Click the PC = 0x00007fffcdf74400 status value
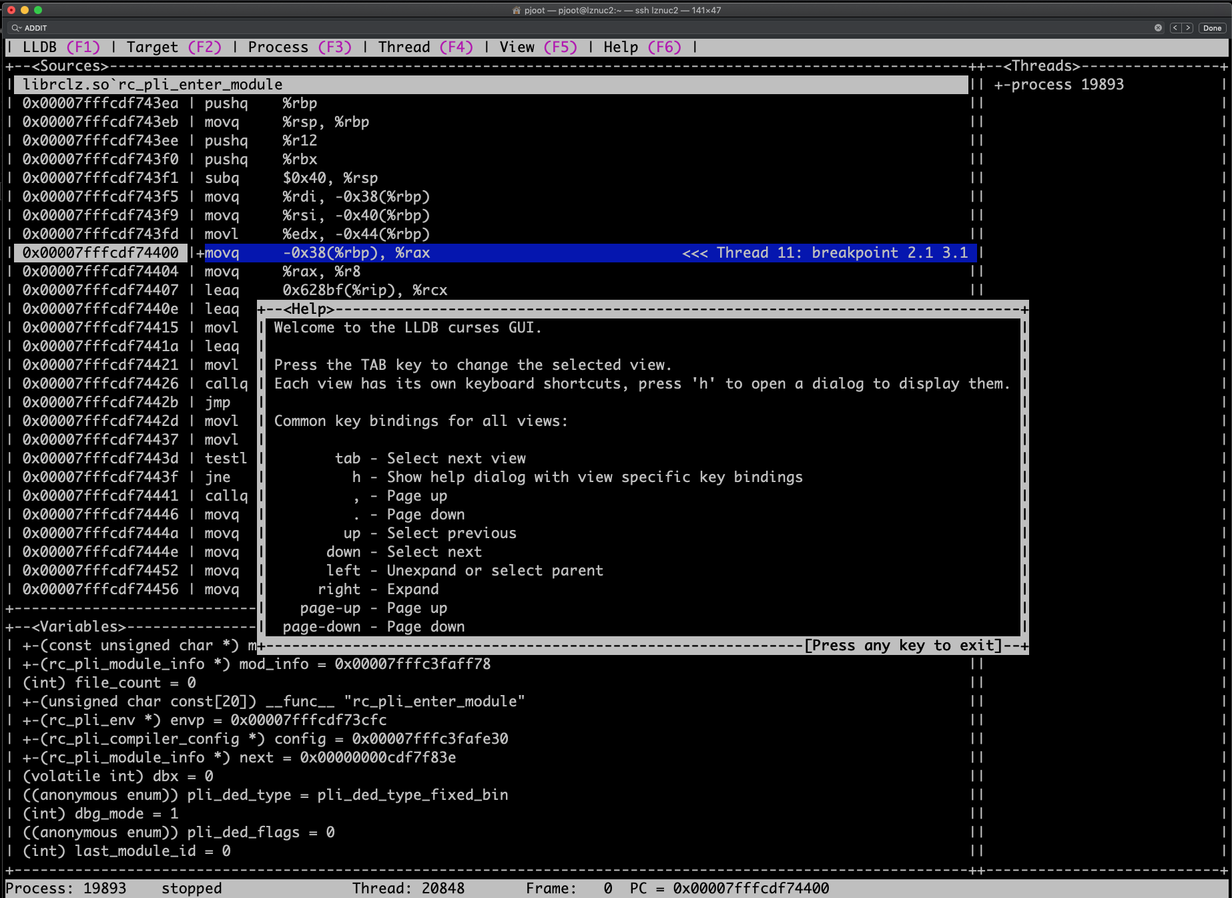Image resolution: width=1232 pixels, height=898 pixels. tap(729, 889)
